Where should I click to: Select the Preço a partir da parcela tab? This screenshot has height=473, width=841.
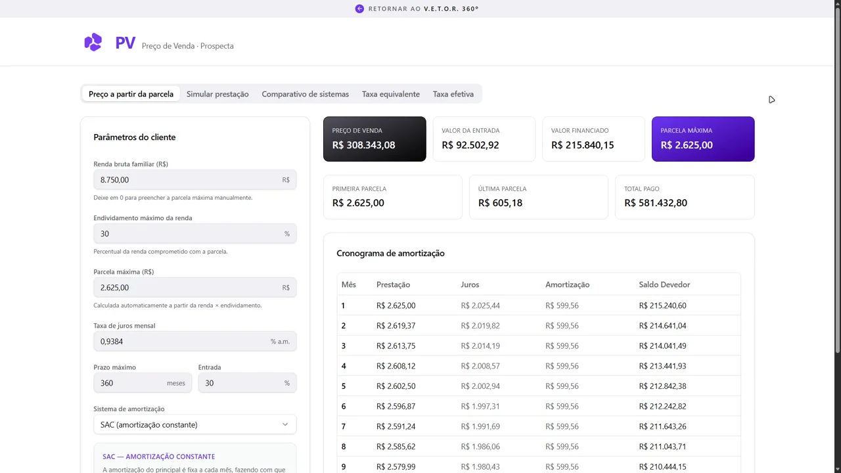(131, 94)
